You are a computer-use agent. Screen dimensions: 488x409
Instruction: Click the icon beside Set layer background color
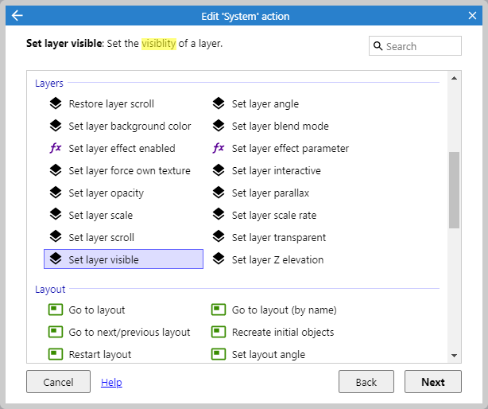56,126
